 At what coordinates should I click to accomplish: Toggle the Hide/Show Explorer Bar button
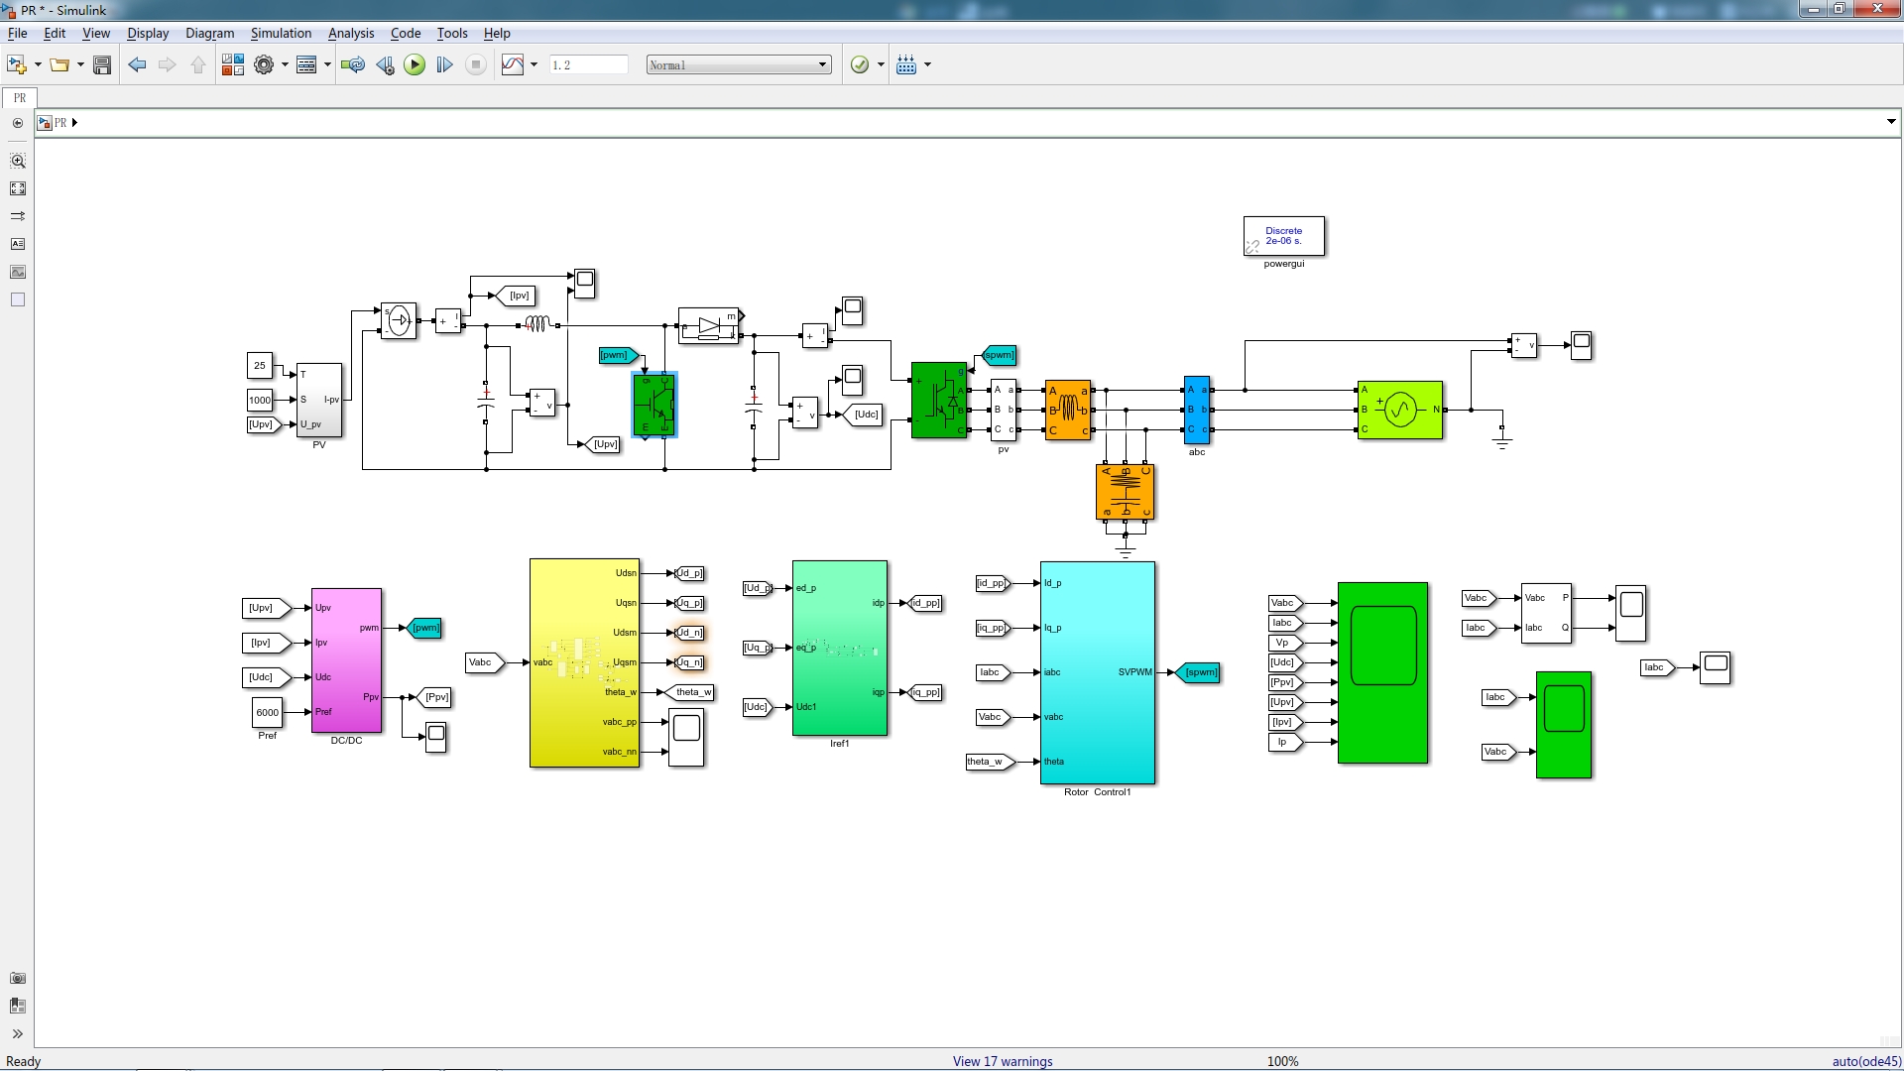[x=17, y=123]
